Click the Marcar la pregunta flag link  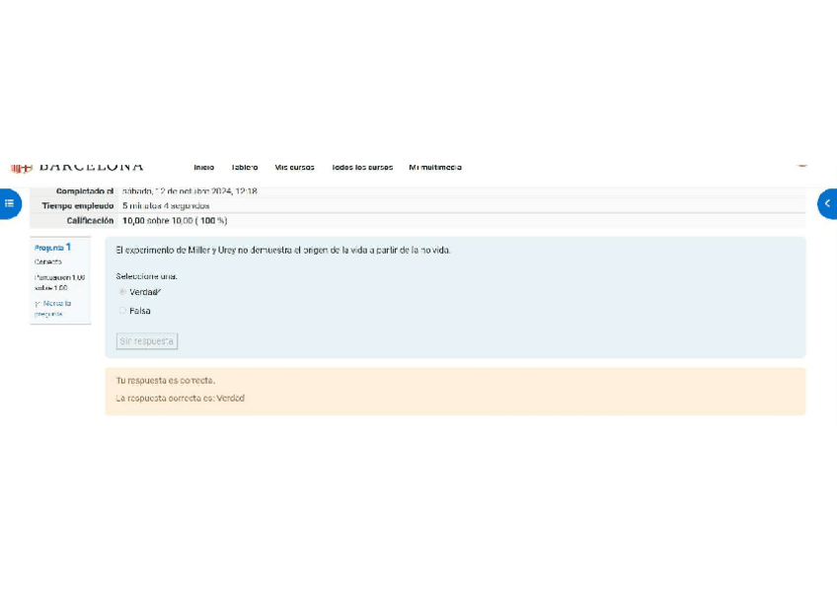[x=53, y=308]
